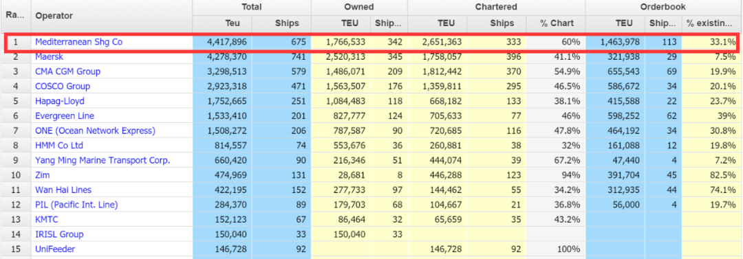Open Evergreen Line operator page

click(x=65, y=116)
